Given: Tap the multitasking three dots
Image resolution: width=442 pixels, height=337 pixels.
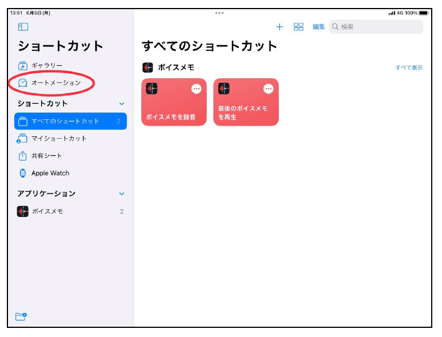Looking at the screenshot, I should click(x=219, y=13).
